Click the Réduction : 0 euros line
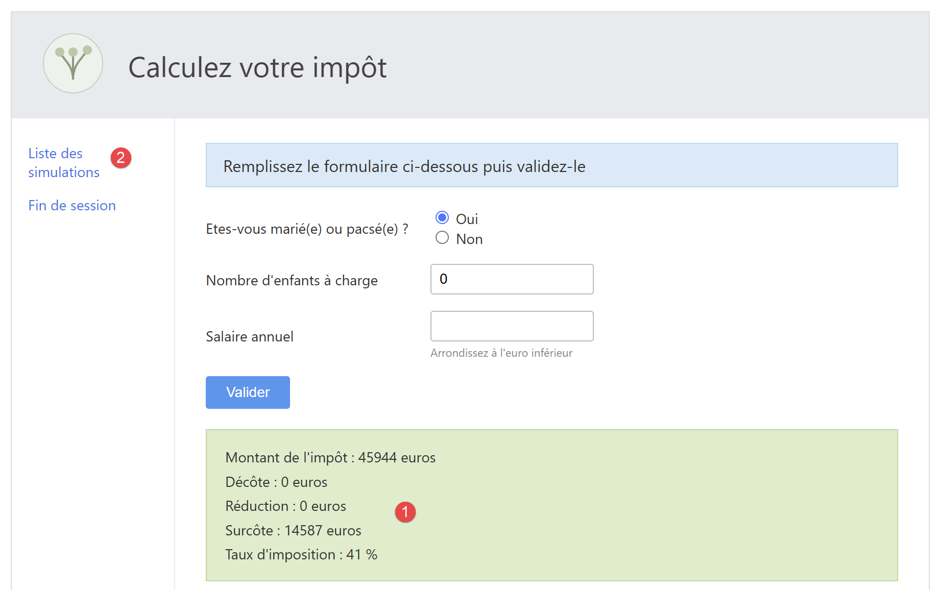The height and width of the screenshot is (590, 938). tap(285, 506)
